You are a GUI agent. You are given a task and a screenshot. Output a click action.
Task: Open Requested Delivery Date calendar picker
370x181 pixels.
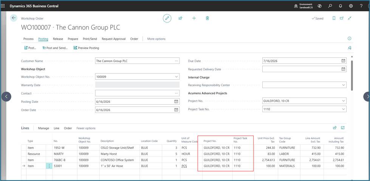[x=343, y=69]
